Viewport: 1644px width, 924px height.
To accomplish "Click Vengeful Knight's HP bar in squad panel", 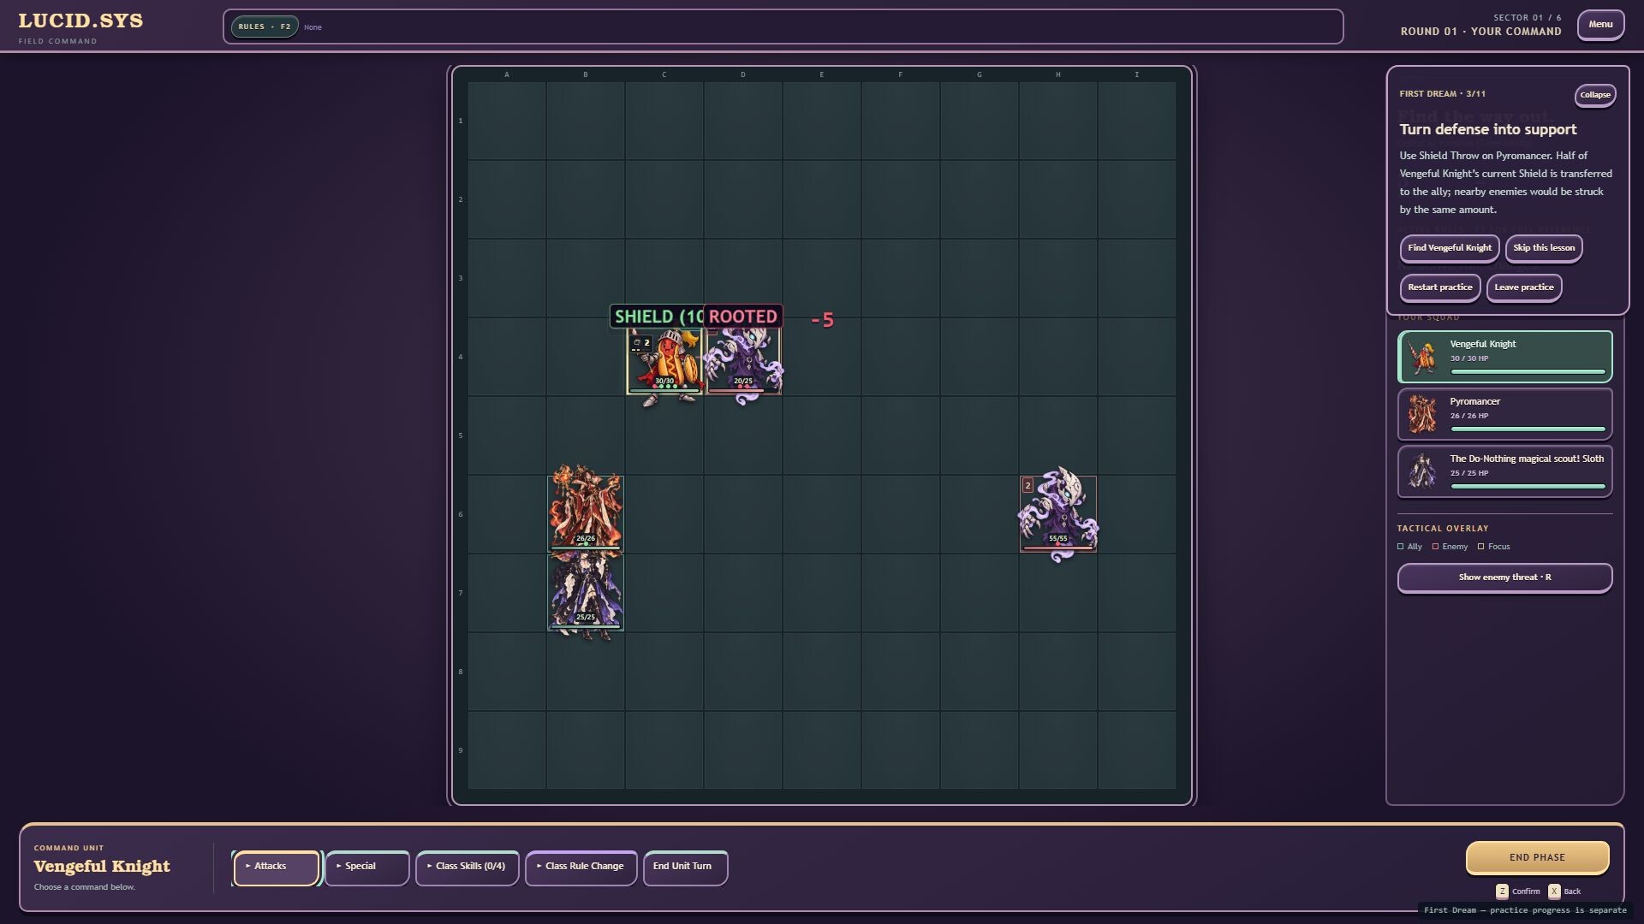I will (x=1528, y=372).
